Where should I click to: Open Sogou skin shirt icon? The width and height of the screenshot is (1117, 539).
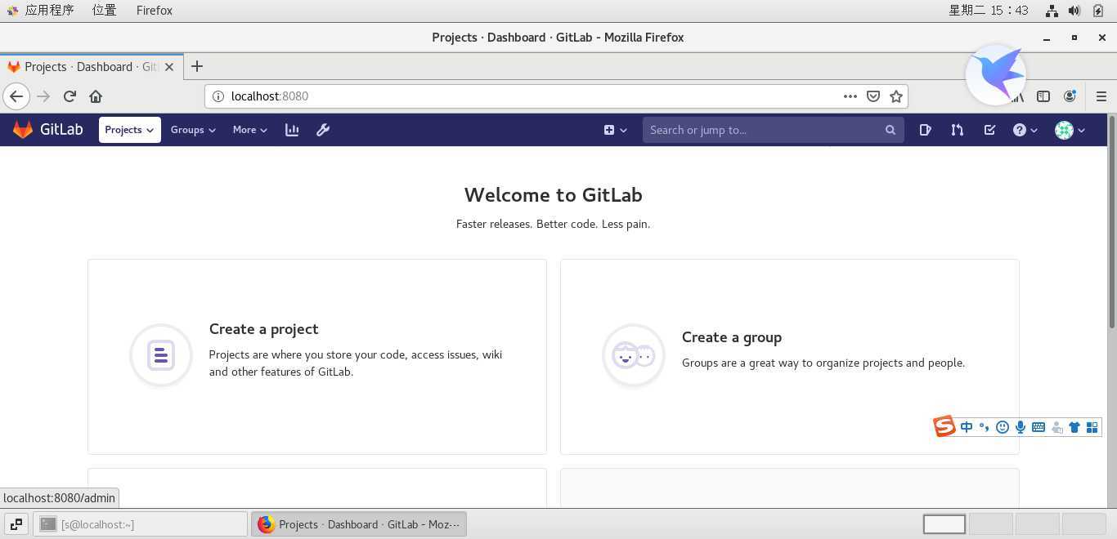pos(1074,427)
